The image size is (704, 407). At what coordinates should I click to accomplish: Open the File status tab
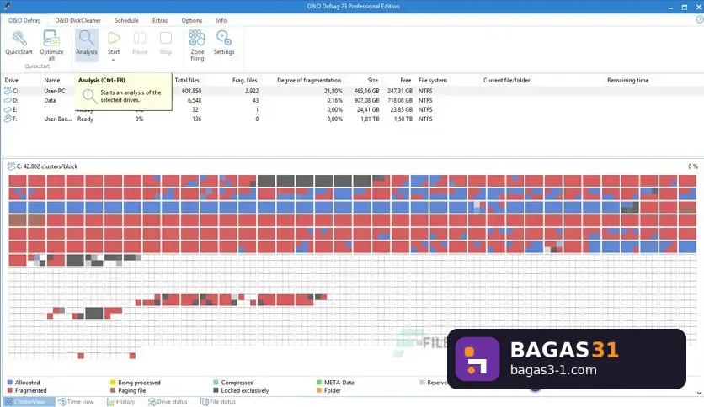pyautogui.click(x=218, y=402)
